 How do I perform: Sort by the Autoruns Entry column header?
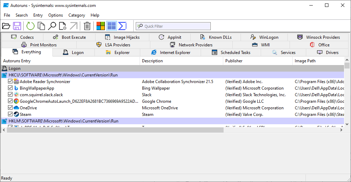pos(70,61)
